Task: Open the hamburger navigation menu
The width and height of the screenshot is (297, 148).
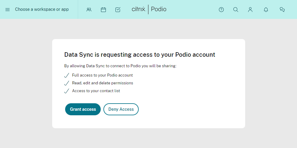Action: tap(7, 9)
